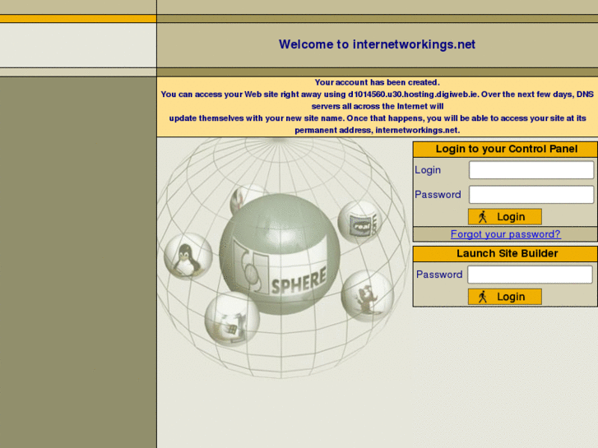This screenshot has height=448, width=598.
Task: Click the Welcome to internetworkings.net heading
Action: coord(377,44)
